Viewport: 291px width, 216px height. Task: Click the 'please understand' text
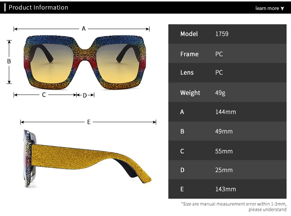tap(267, 209)
